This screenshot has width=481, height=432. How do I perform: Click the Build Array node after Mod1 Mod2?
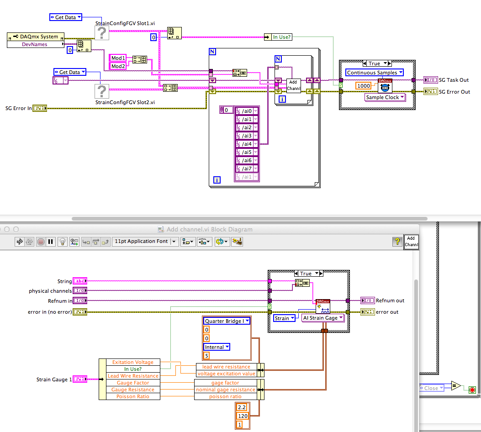140,59
